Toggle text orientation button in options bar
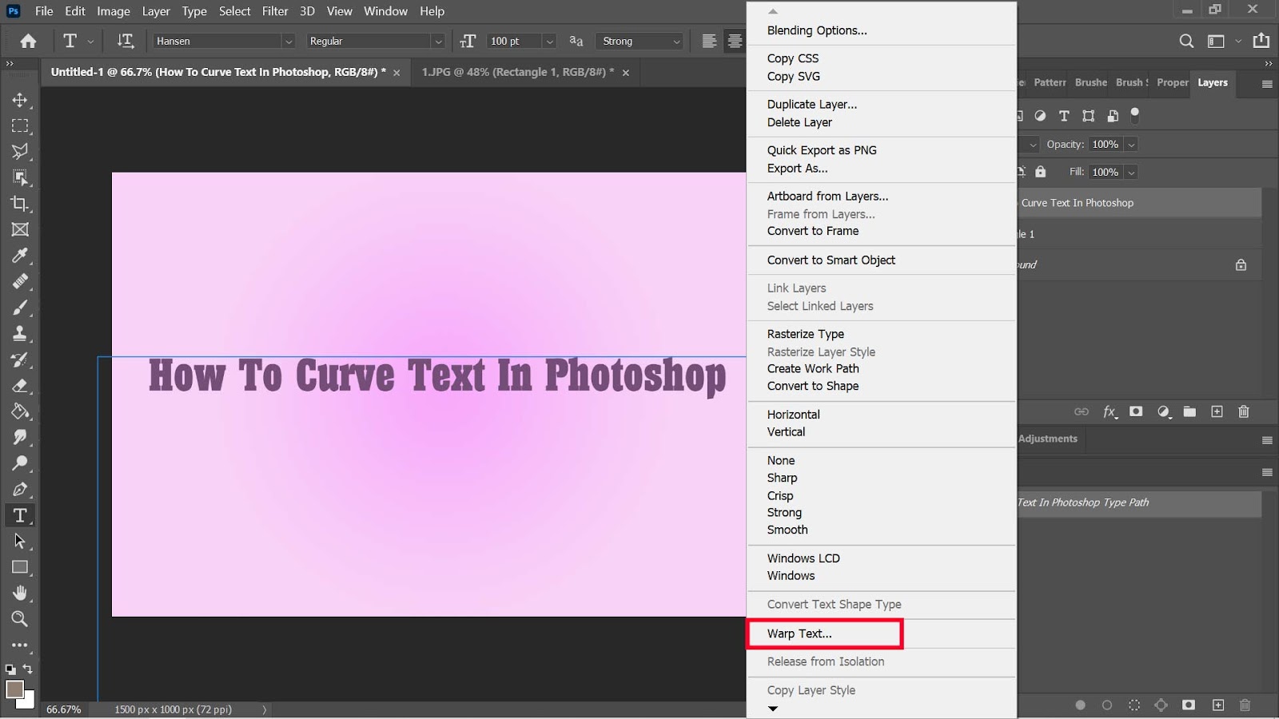1279x719 pixels. (x=126, y=41)
